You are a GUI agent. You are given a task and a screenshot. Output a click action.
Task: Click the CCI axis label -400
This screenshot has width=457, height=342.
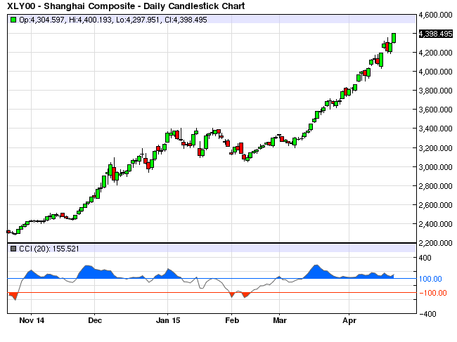click(427, 314)
